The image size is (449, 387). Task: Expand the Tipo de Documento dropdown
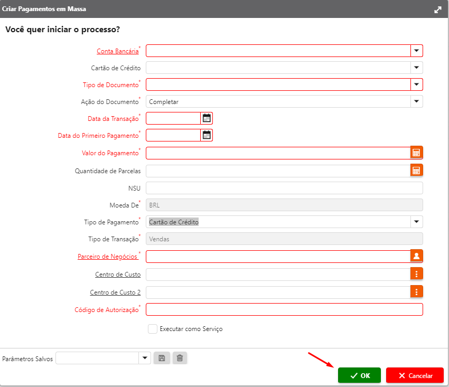tap(416, 84)
